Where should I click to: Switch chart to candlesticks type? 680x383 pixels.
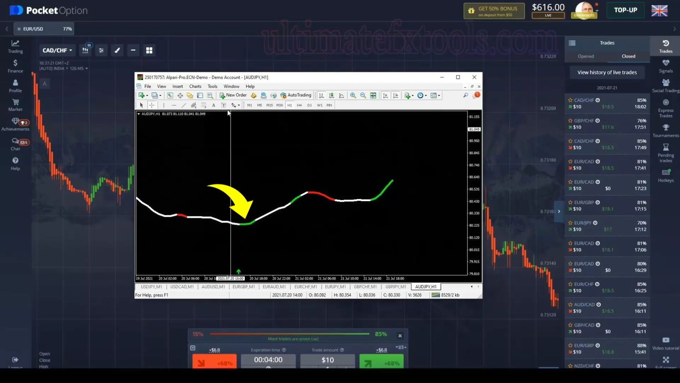coord(331,95)
